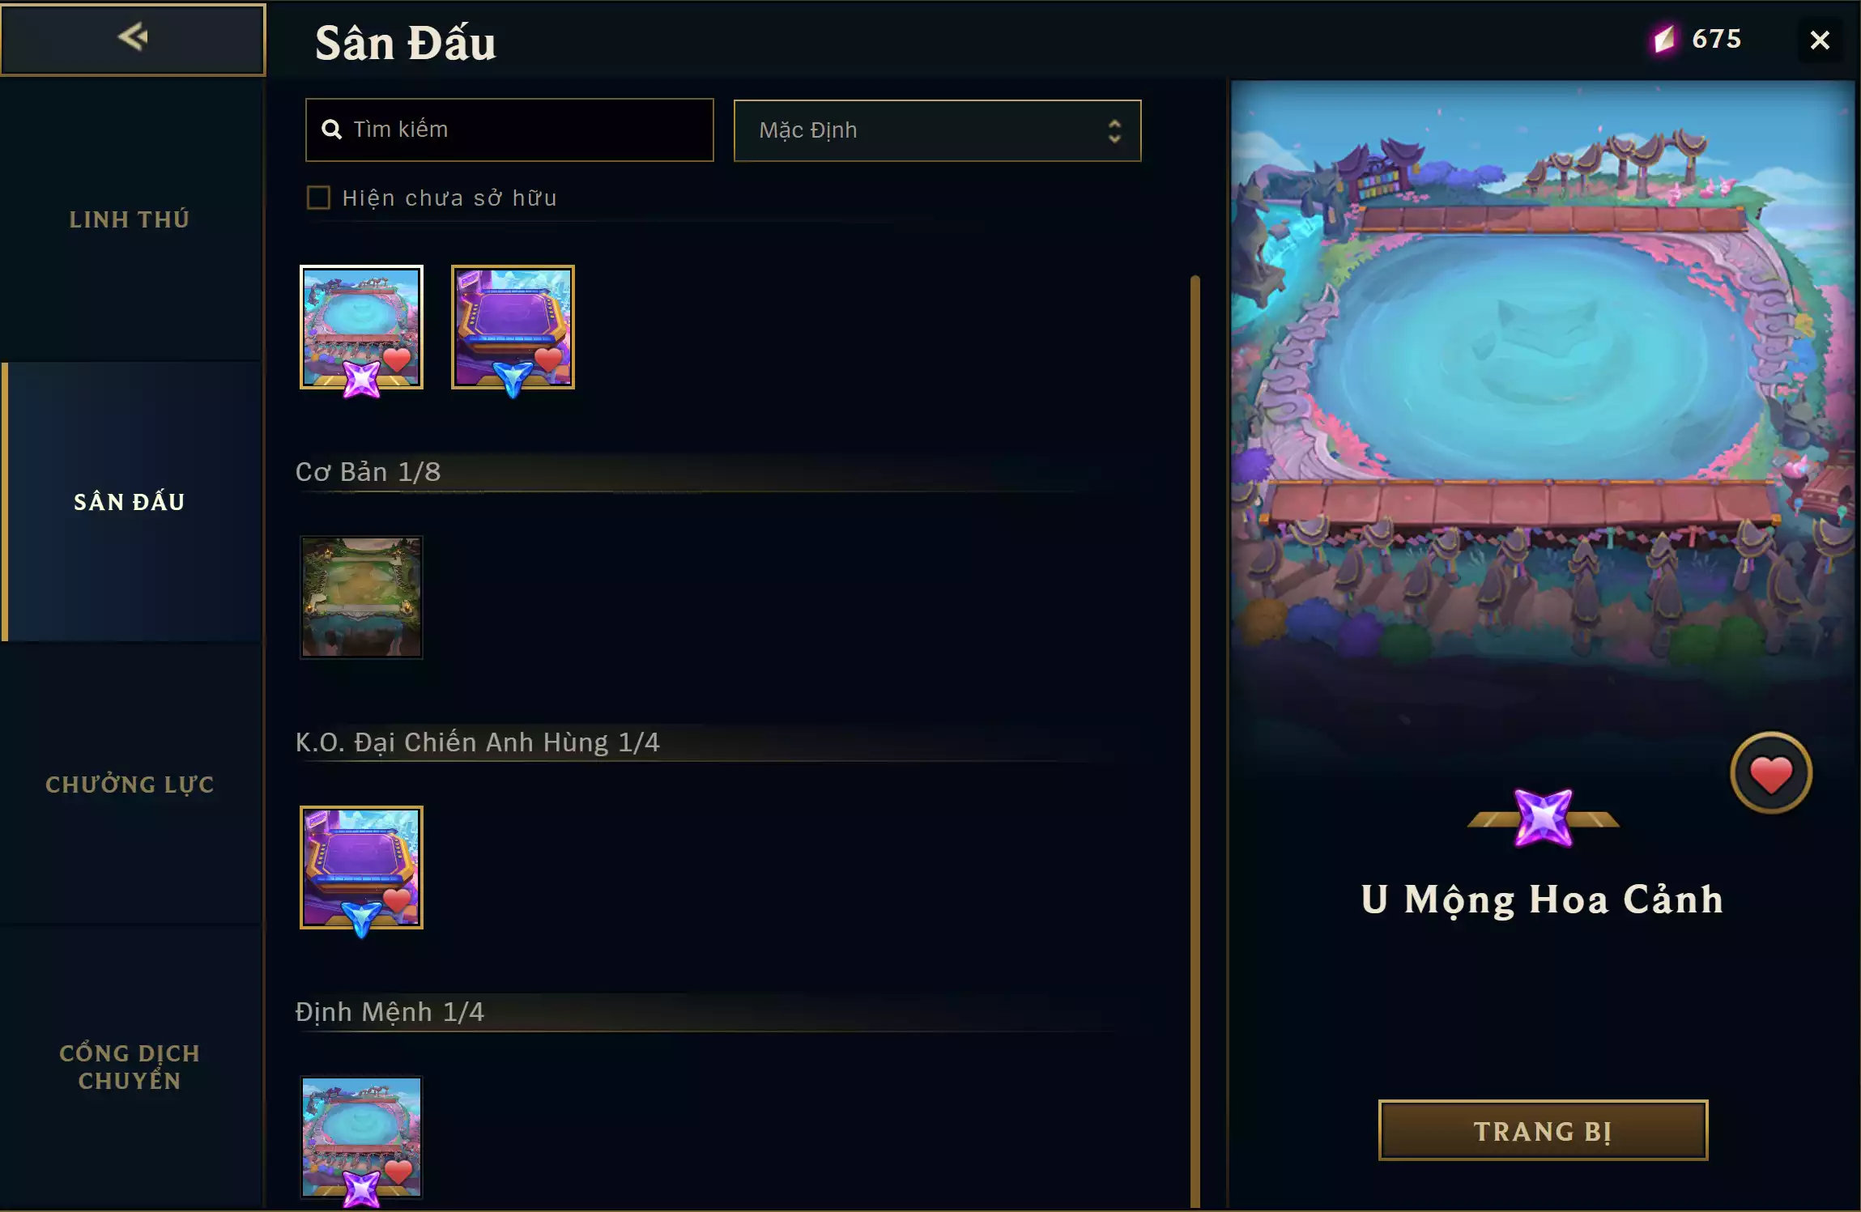Viewport: 1861px width, 1212px height.
Task: Click the back arrow icon
Action: [x=133, y=36]
